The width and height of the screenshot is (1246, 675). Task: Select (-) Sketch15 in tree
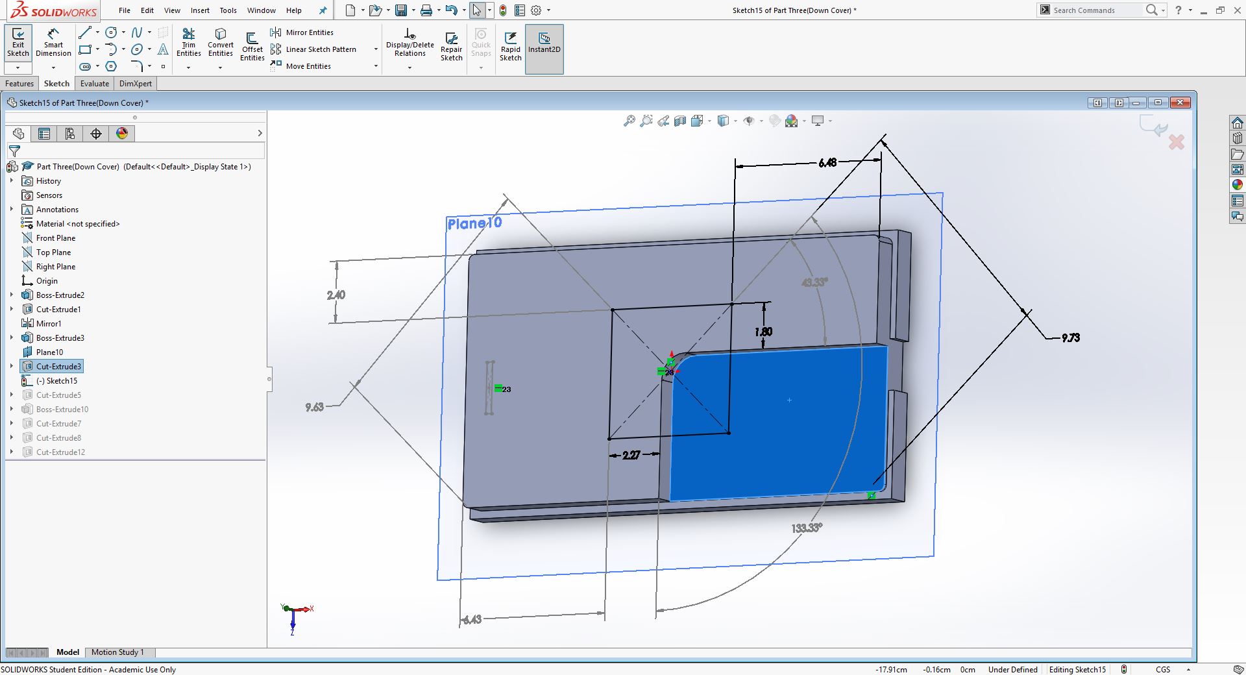pyautogui.click(x=56, y=381)
